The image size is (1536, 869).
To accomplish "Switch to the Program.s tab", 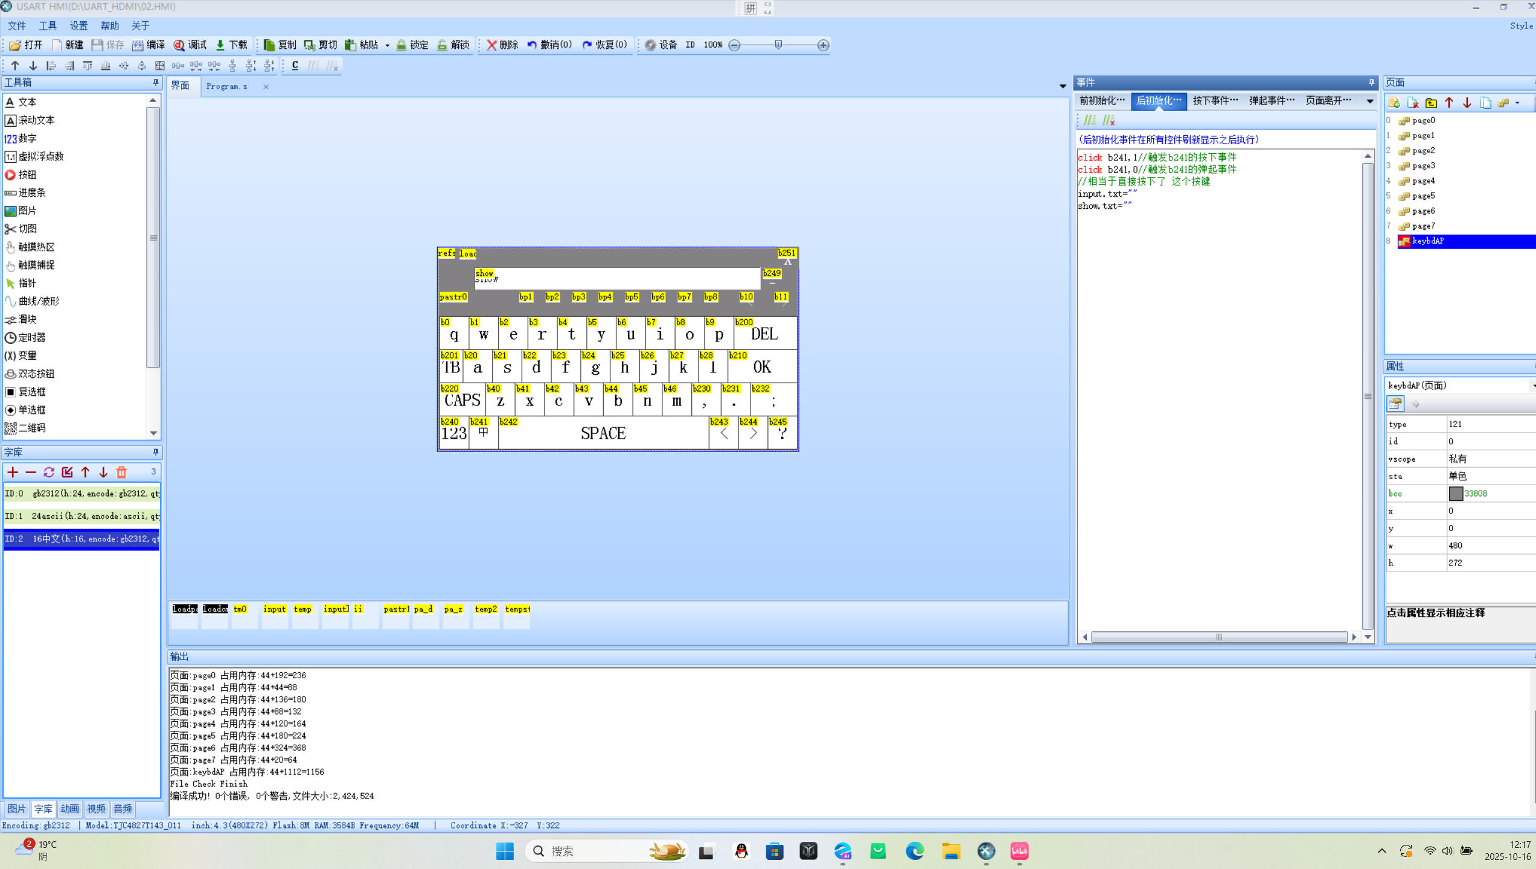I will point(226,86).
